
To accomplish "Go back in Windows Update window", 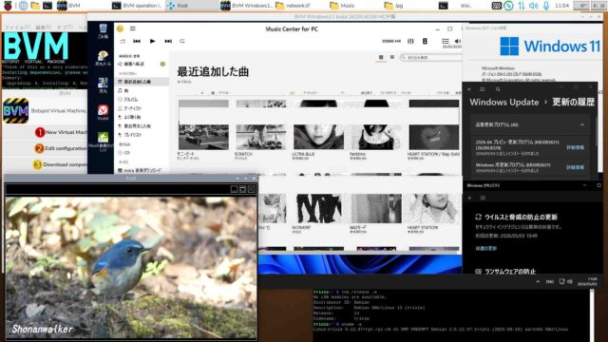I will [469, 89].
